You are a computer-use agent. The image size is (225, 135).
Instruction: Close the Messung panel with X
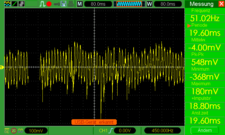tap(221, 4)
